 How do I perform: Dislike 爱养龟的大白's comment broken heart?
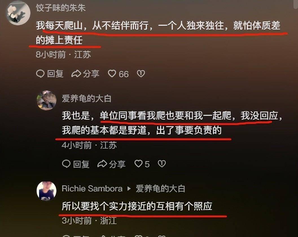click(x=162, y=164)
